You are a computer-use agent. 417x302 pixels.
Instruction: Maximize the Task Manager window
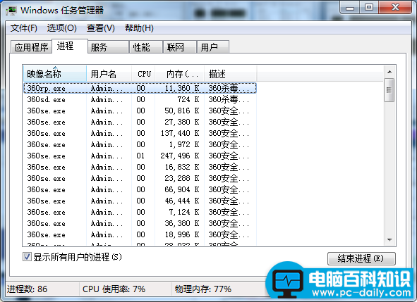coord(369,8)
